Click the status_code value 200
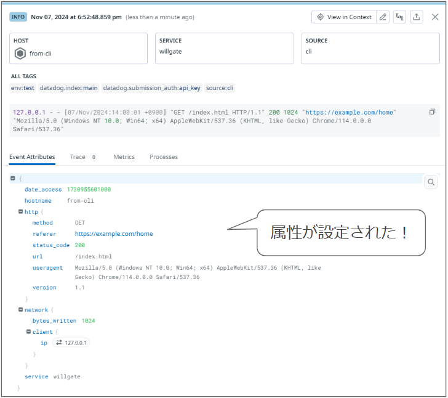This screenshot has width=448, height=398. tap(80, 245)
